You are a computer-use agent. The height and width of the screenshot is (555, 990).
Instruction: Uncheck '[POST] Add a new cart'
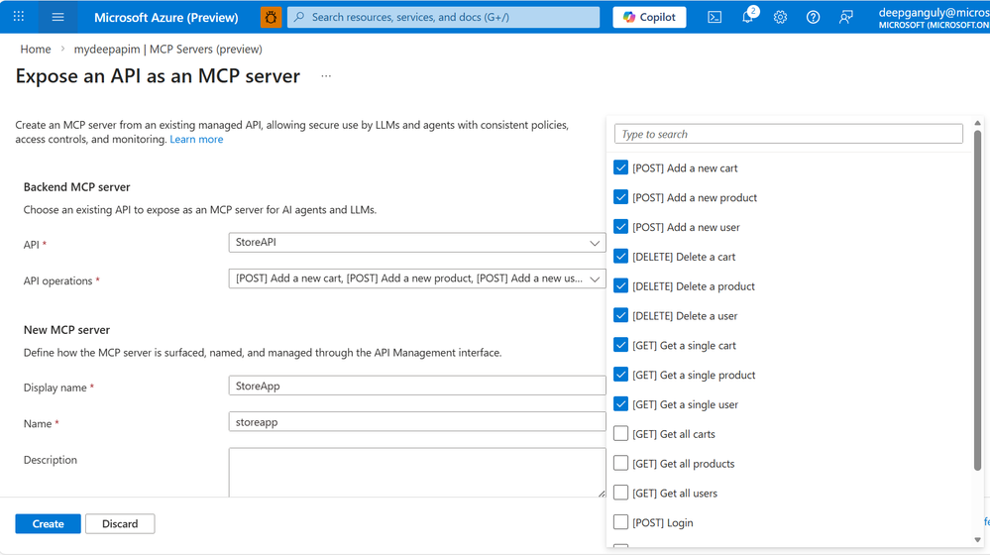click(621, 167)
